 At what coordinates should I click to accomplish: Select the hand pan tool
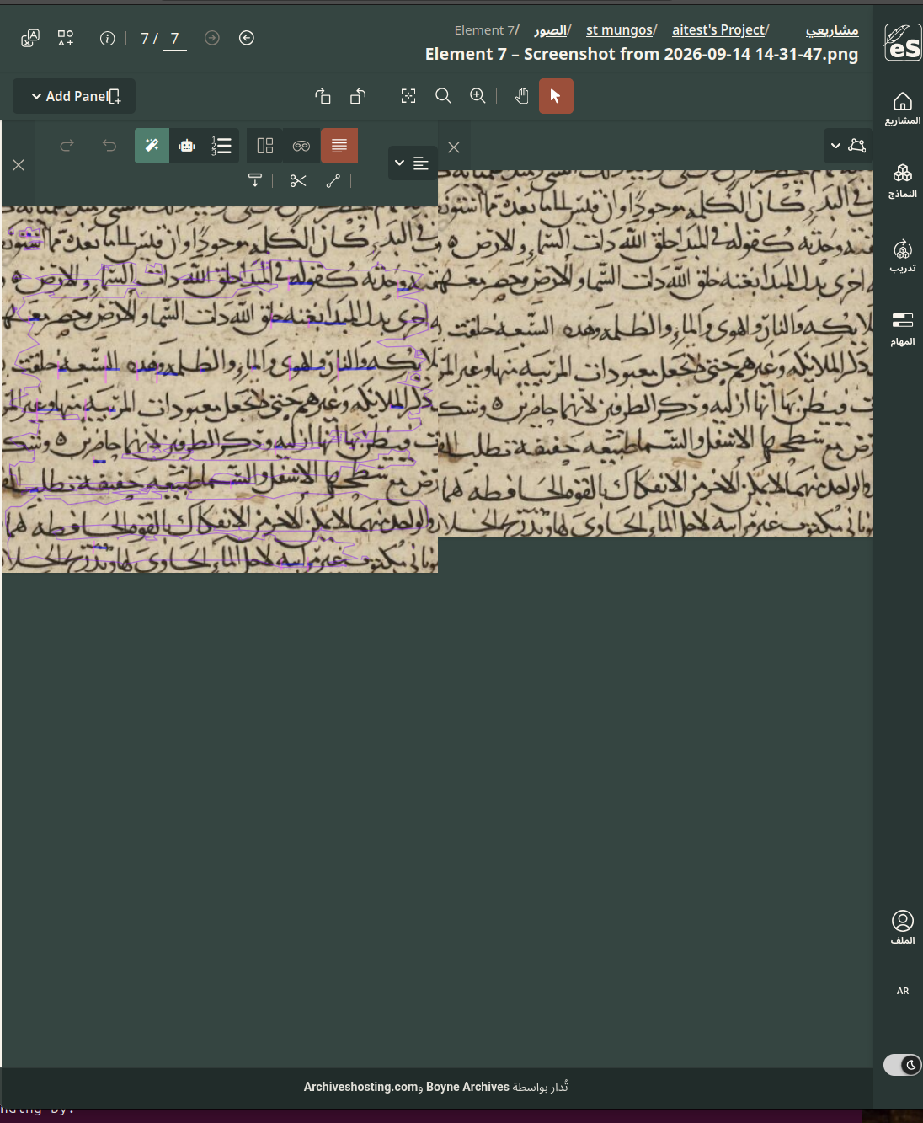pyautogui.click(x=521, y=96)
